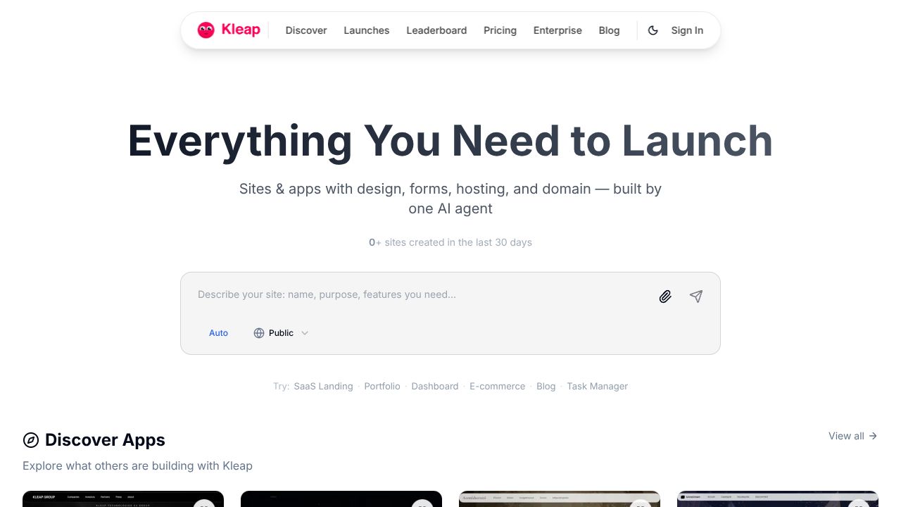The height and width of the screenshot is (507, 901).
Task: Click the Sign In button
Action: [687, 30]
